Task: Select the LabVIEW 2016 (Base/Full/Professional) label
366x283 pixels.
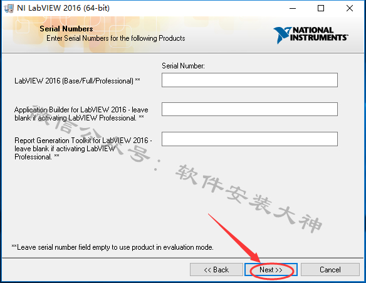Action: (x=77, y=81)
